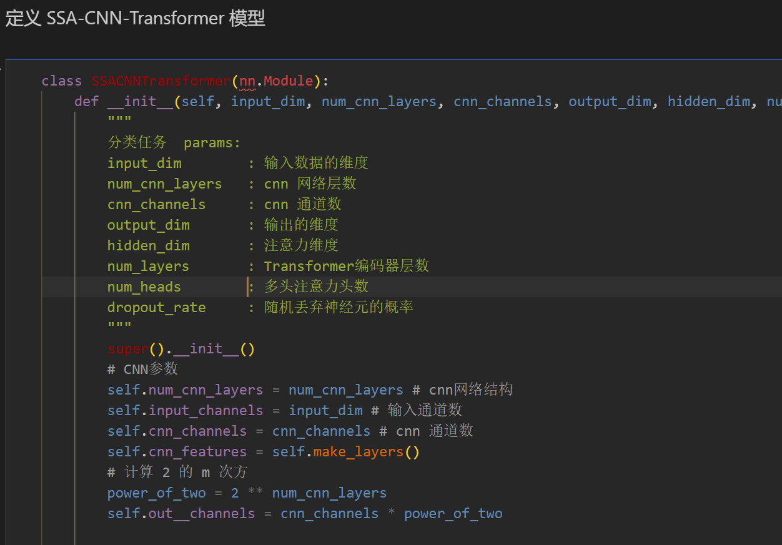Viewport: 782px width, 545px height.
Task: Click the title 定义 SSA-CNN-Transformer 模型
Action: point(135,18)
